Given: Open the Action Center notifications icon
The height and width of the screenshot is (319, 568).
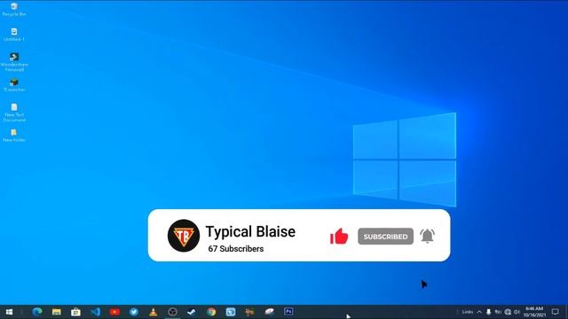Looking at the screenshot, I should click(x=556, y=312).
